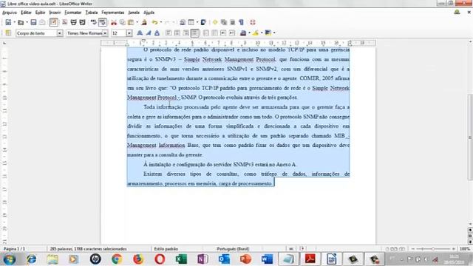Click the Font Color icon

(243, 33)
